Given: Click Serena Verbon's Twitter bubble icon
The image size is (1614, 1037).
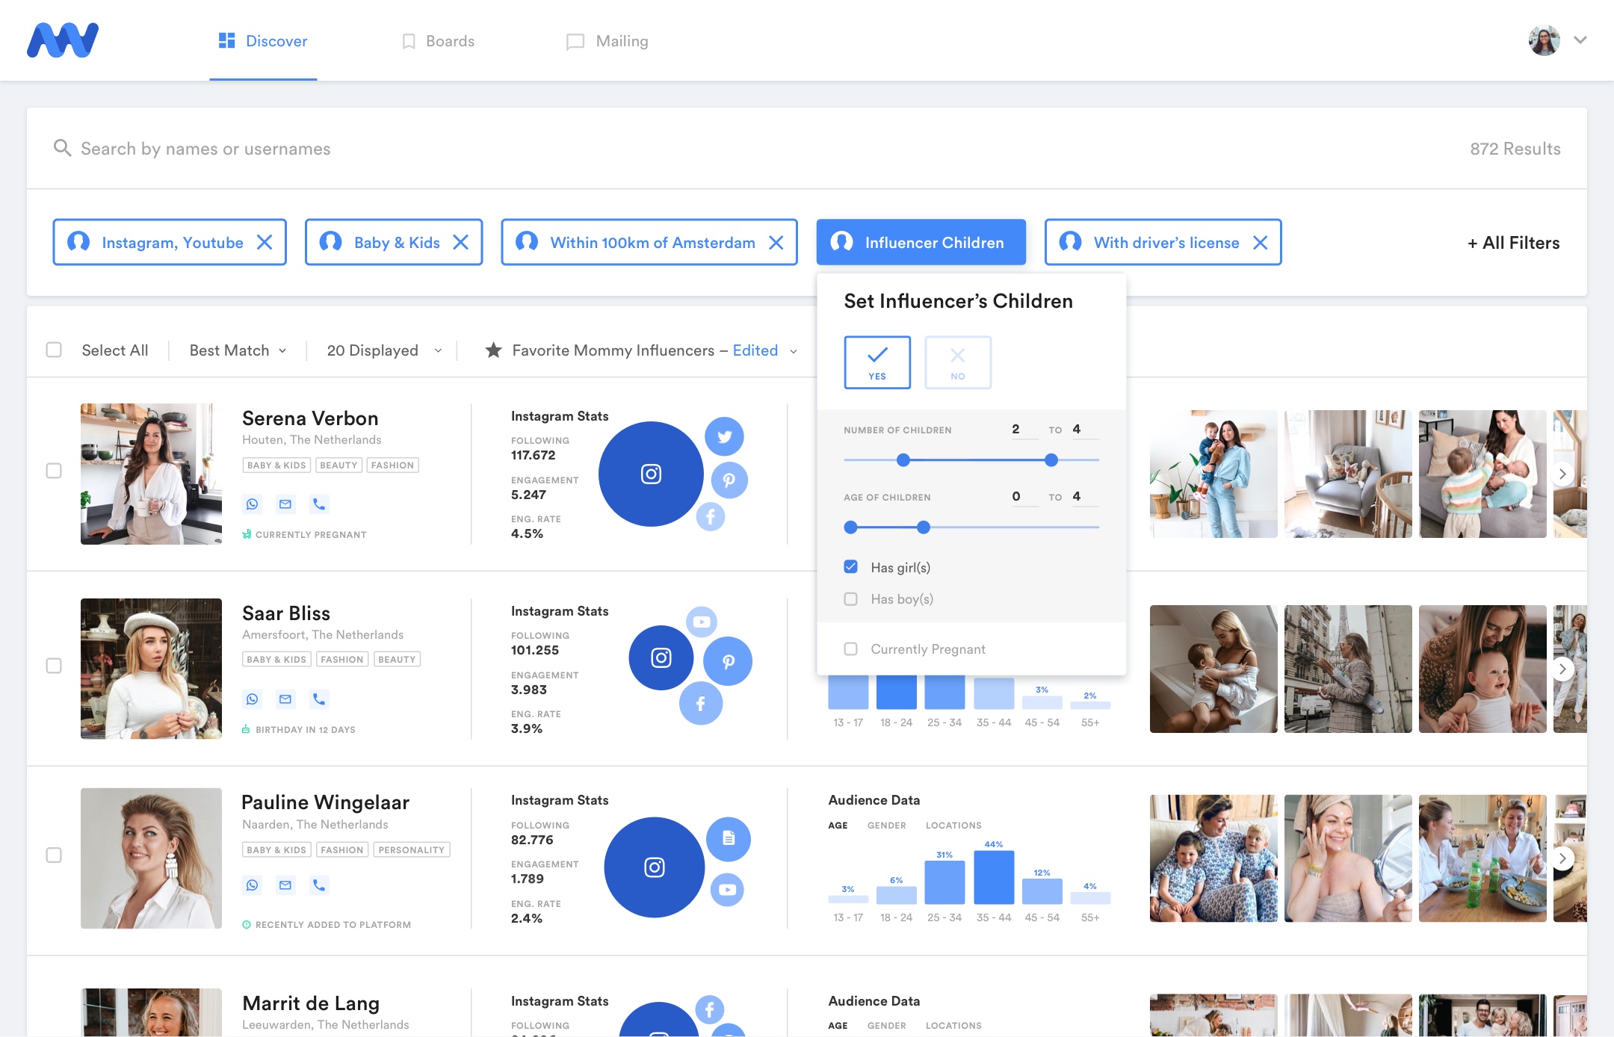Looking at the screenshot, I should pos(724,437).
